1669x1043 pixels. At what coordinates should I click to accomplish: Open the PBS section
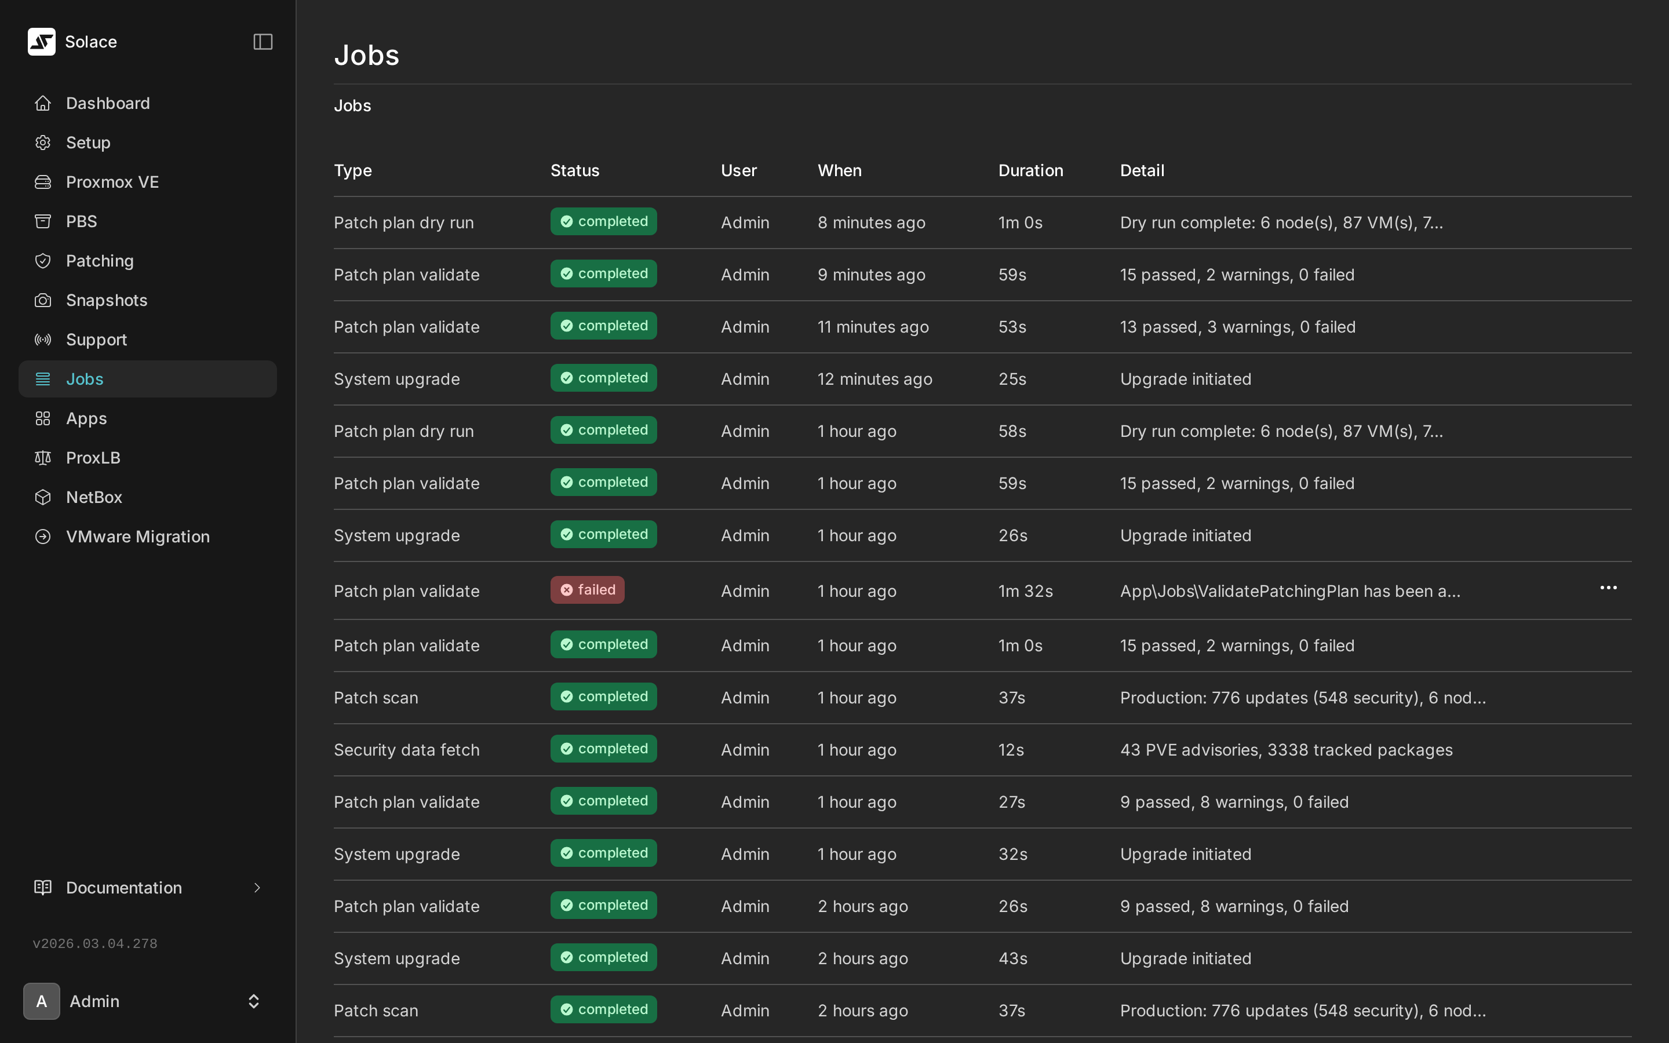tap(81, 221)
